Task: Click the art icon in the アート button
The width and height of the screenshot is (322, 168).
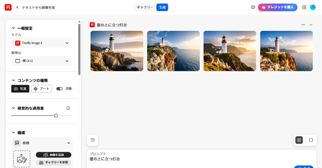Action: tap(36, 89)
